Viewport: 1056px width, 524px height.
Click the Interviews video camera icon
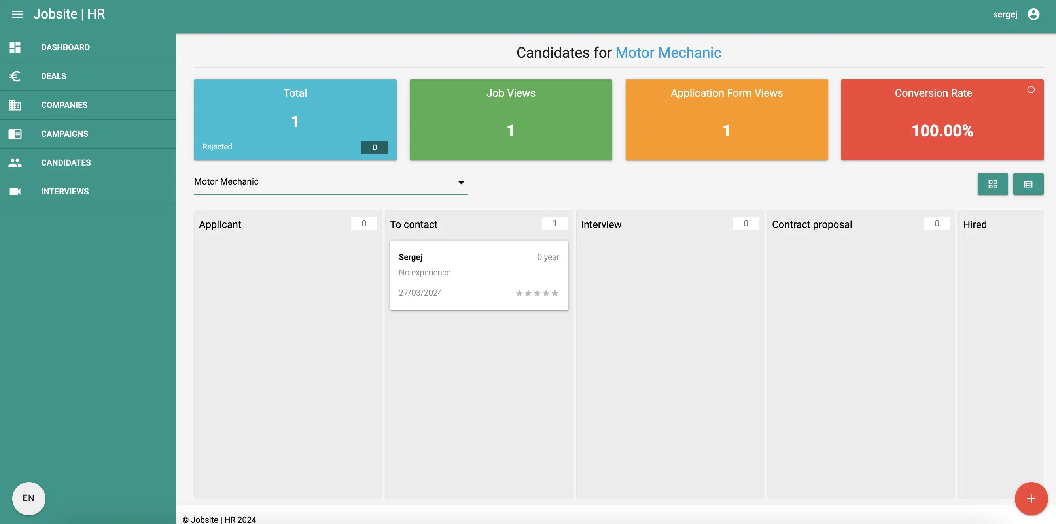(x=15, y=191)
